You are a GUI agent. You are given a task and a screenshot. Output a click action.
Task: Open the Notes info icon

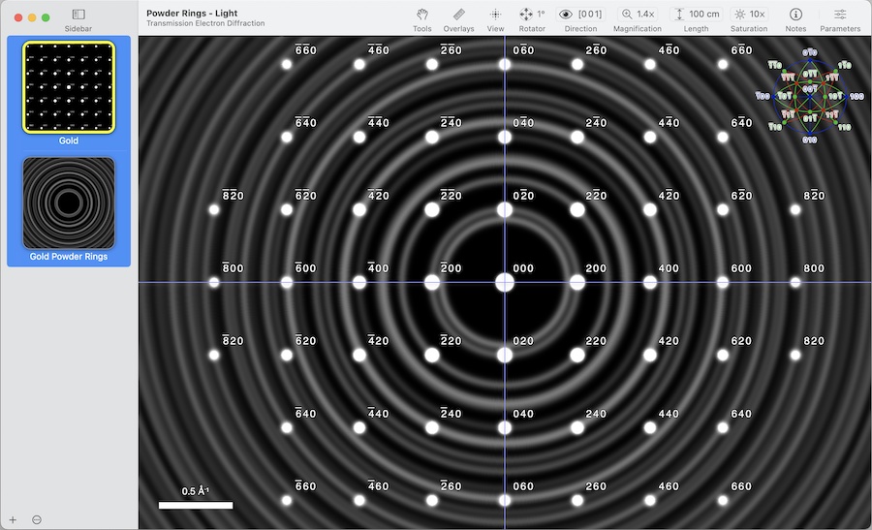[x=795, y=15]
